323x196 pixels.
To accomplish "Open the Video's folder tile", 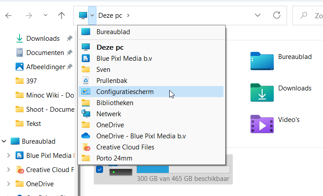I will 275,124.
